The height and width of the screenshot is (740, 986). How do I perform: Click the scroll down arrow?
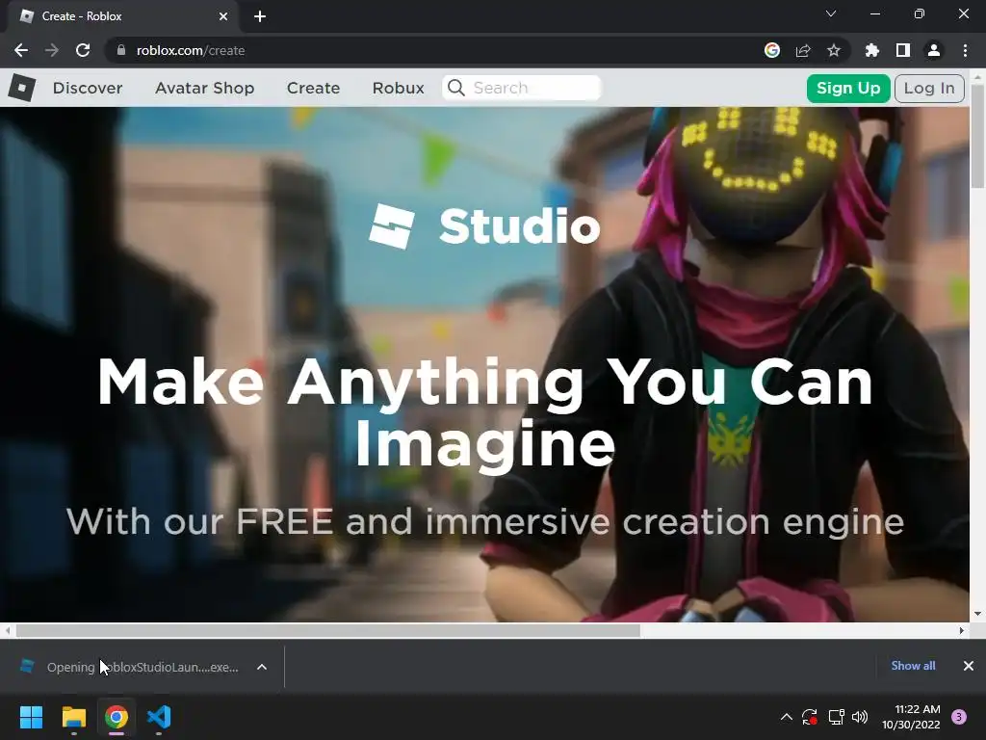977,614
